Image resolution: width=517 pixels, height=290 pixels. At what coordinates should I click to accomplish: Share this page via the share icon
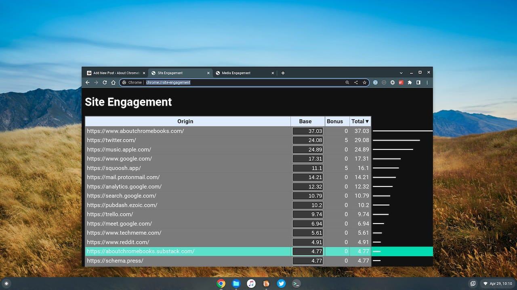(356, 83)
